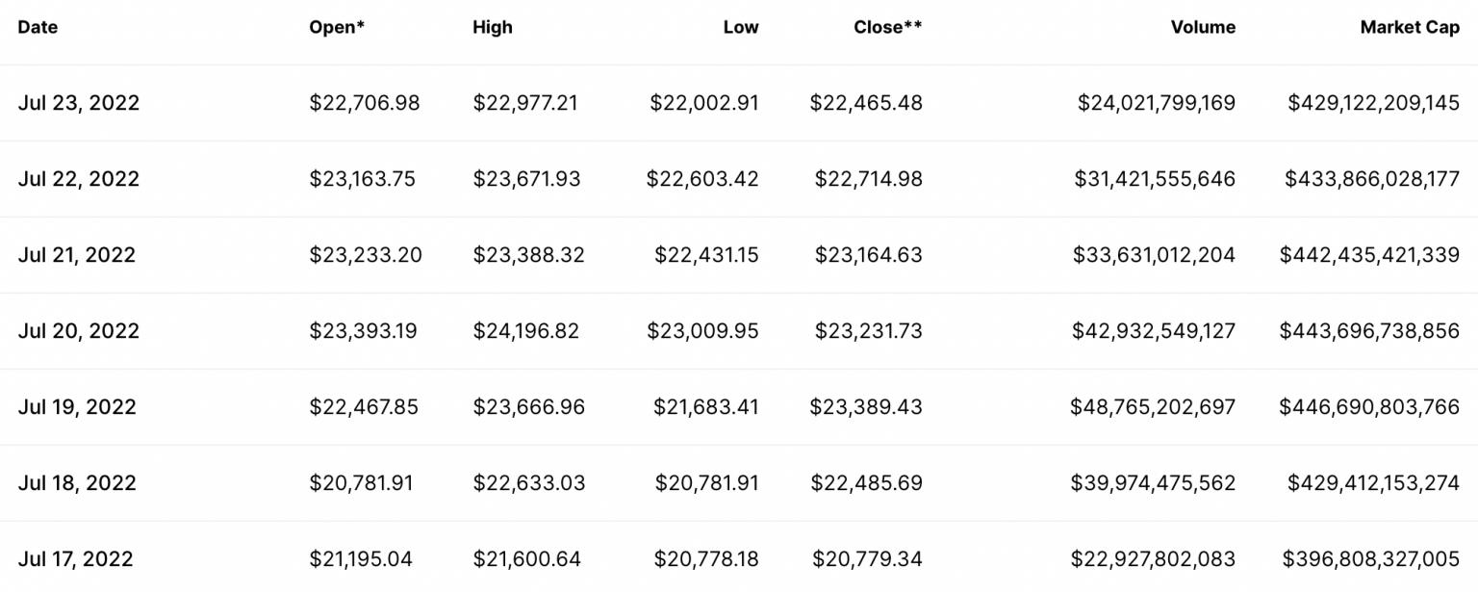Click the $22,706.98 open value
The width and height of the screenshot is (1478, 592).
point(365,103)
